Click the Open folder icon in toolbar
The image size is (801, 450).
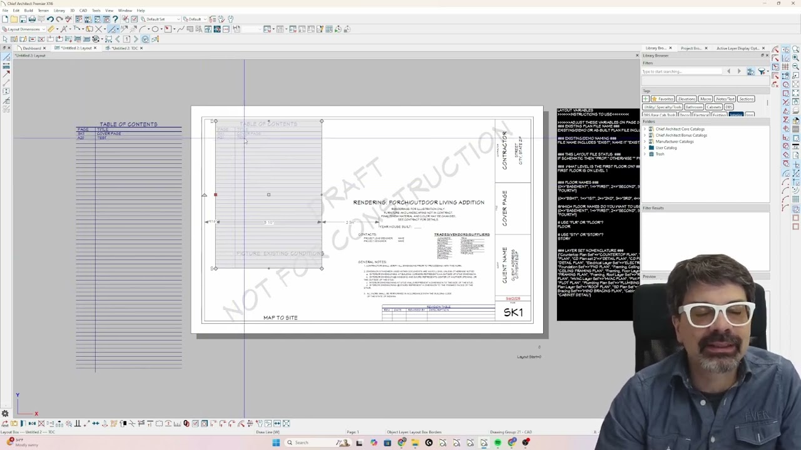(x=14, y=19)
